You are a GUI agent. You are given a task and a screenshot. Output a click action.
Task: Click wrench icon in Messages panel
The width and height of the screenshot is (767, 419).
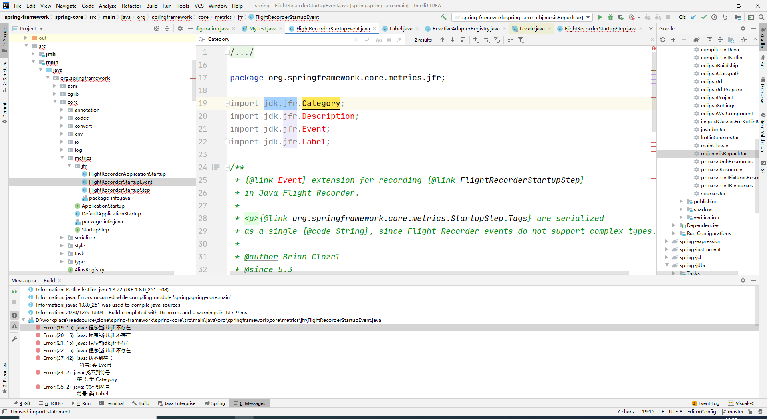click(14, 339)
